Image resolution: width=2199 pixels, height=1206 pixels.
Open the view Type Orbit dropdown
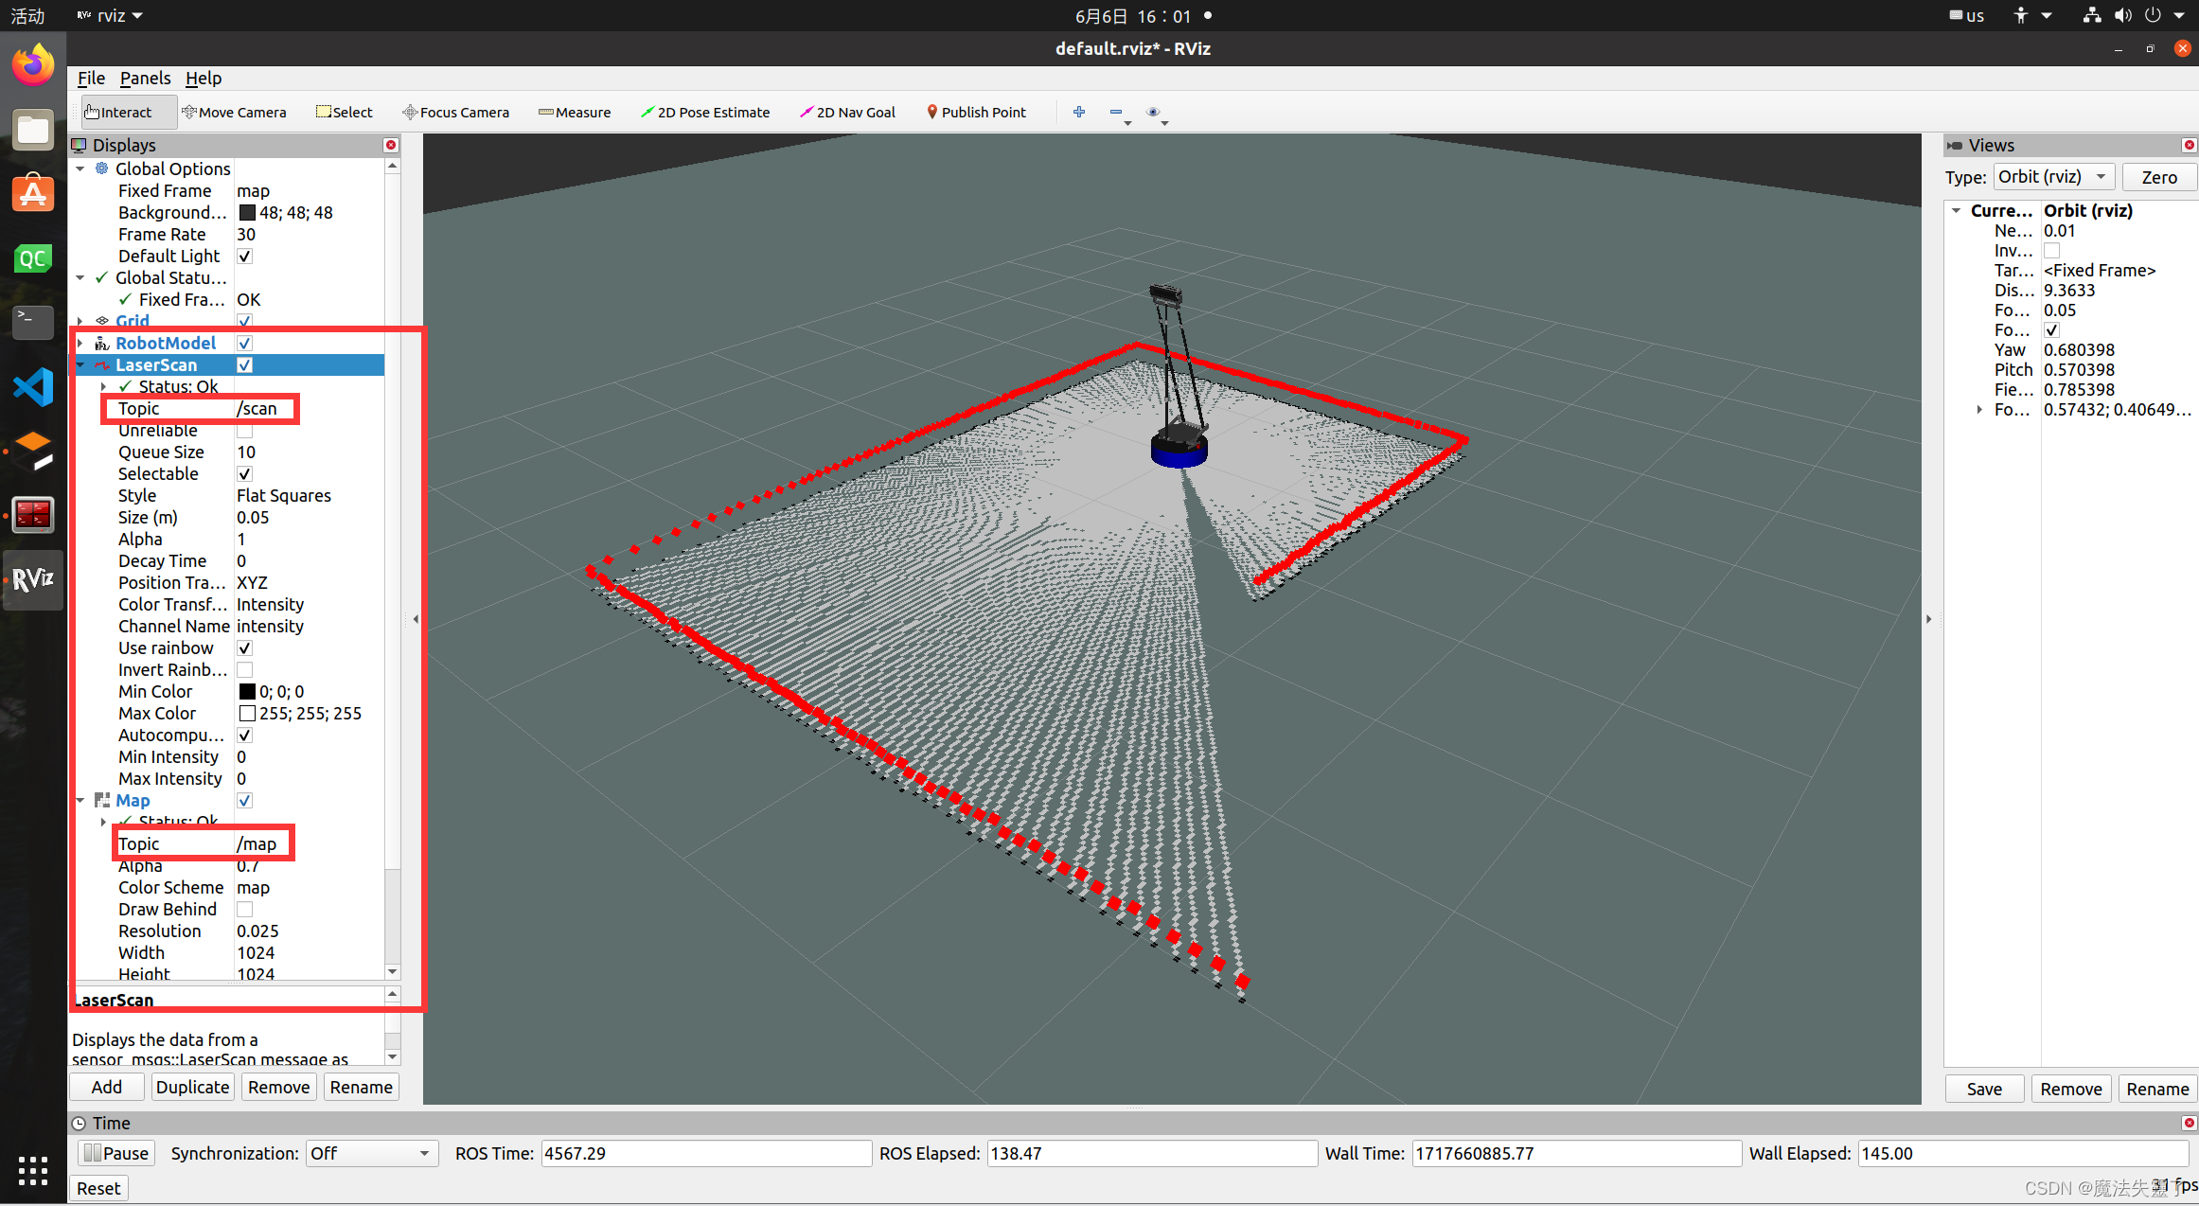(2052, 177)
